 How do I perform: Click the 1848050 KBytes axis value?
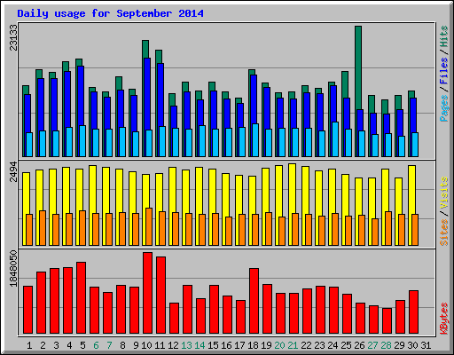[x=13, y=269]
